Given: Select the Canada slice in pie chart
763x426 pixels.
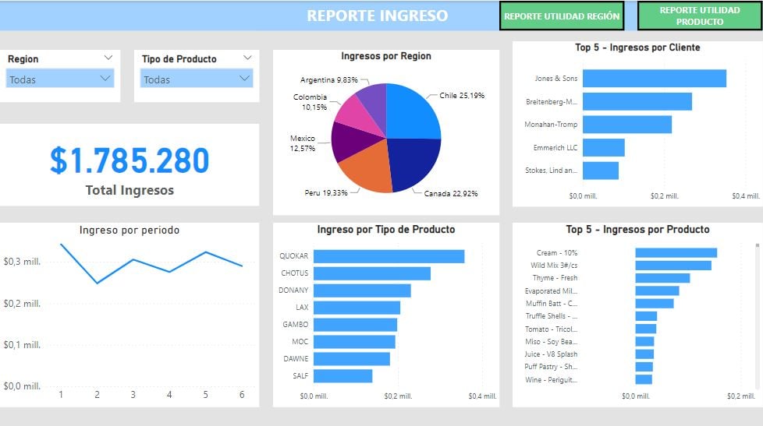Looking at the screenshot, I should click(413, 164).
